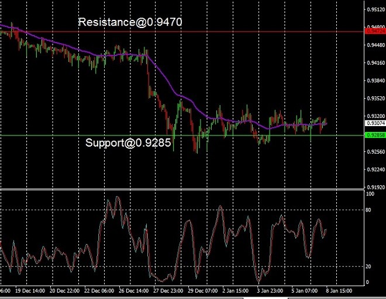Click the 0.94160 price axis label
The image size is (386, 299).
pos(375,63)
